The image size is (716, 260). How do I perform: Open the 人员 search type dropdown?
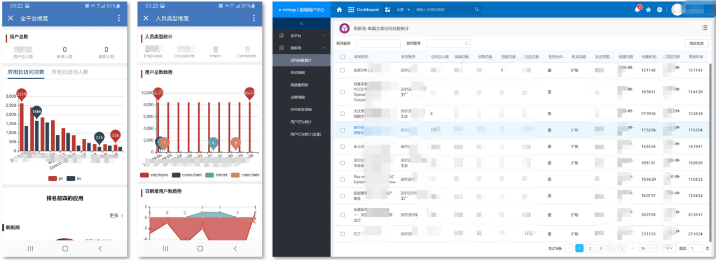[x=403, y=10]
